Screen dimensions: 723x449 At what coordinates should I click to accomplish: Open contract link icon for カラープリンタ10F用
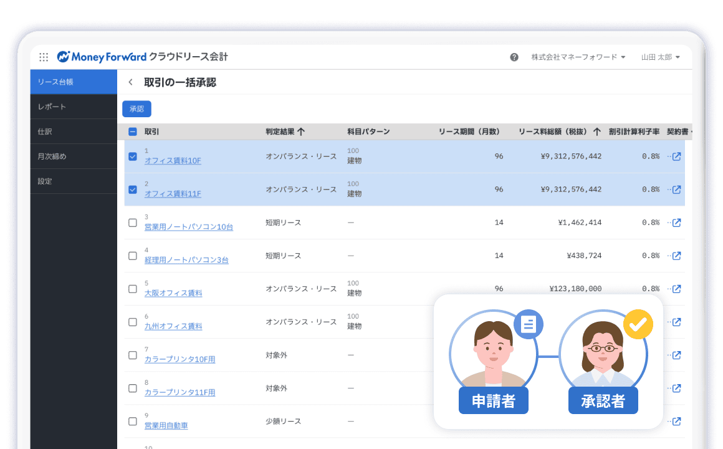tap(676, 355)
